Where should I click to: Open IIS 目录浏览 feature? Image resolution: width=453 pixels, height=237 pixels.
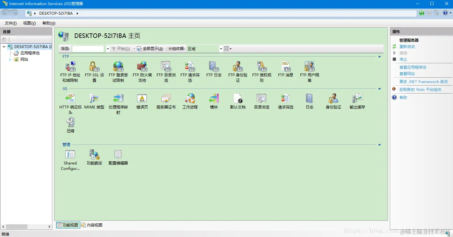[x=262, y=101]
